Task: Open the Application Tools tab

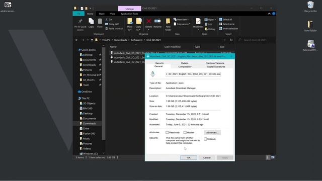Action: 129,14
